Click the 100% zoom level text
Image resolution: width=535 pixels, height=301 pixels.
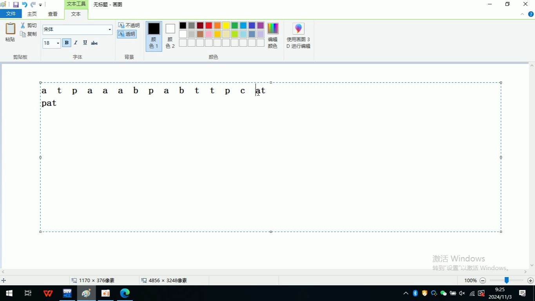tap(470, 281)
